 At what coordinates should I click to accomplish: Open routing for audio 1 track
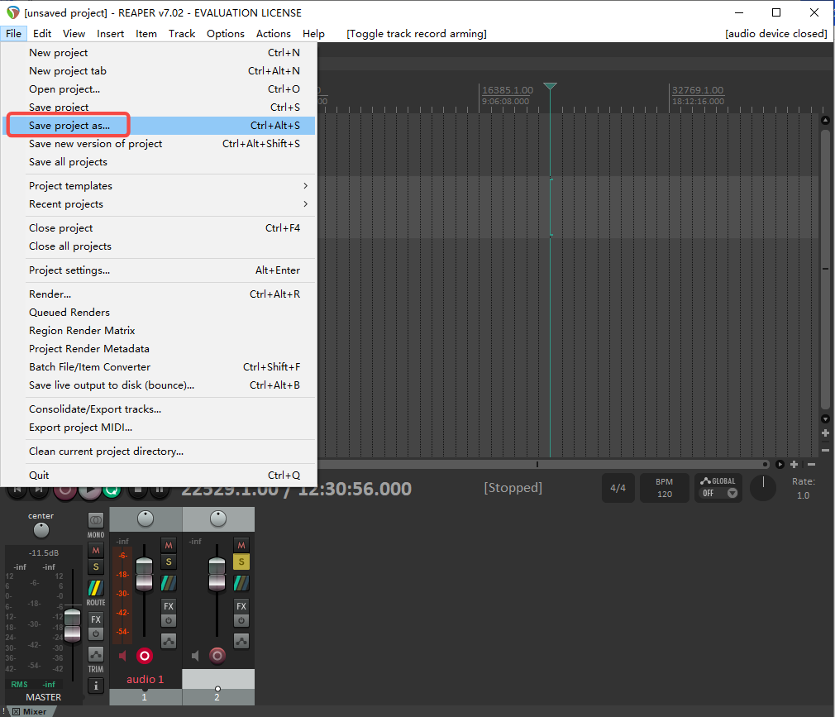[169, 583]
